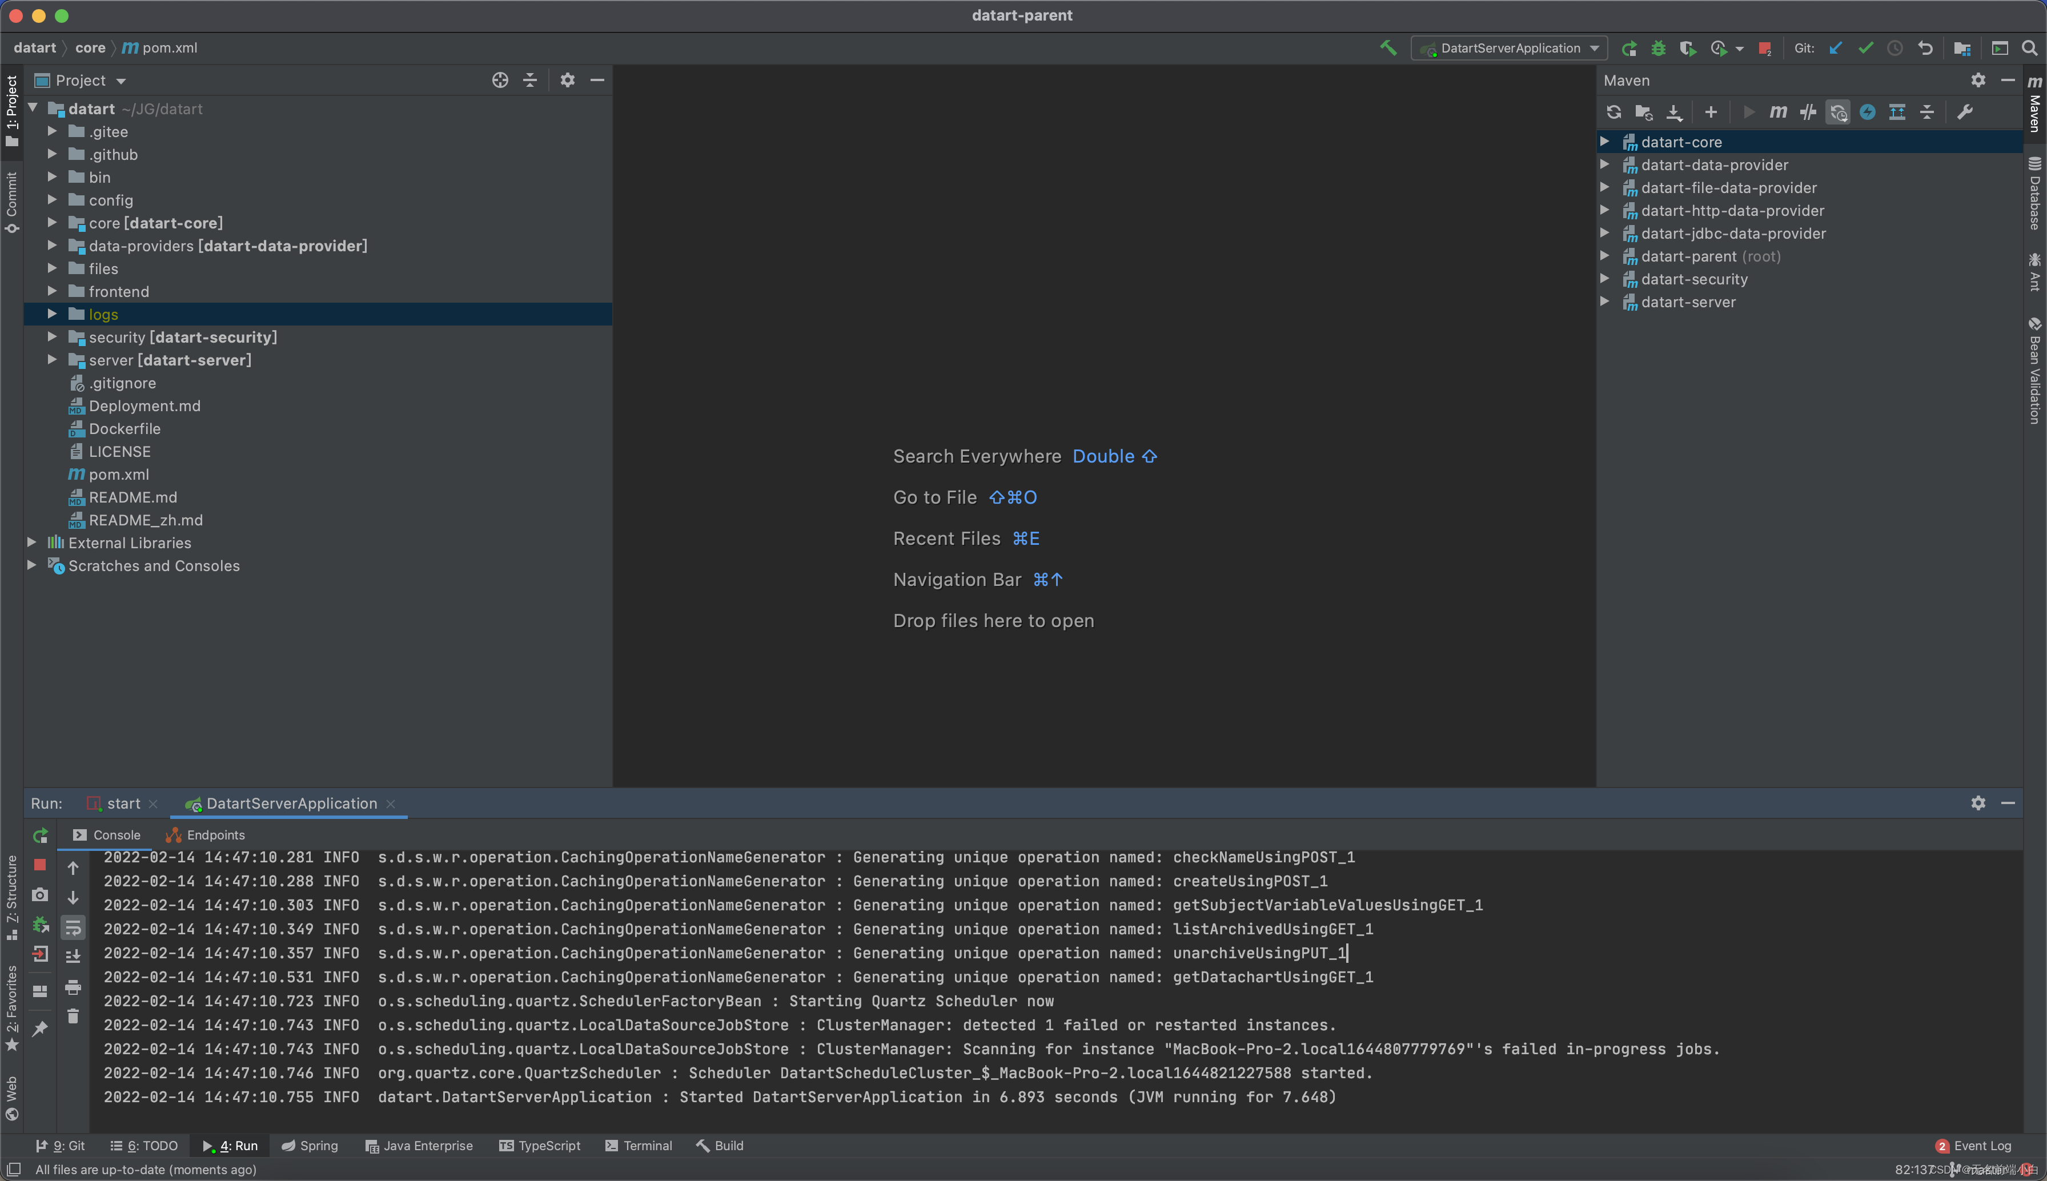Click Execute Maven Goal 'm' icon
This screenshot has height=1181, width=2047.
coord(1778,112)
